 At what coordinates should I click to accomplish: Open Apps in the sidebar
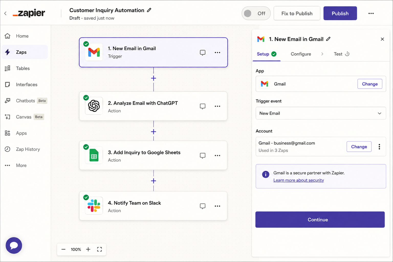tap(25, 133)
